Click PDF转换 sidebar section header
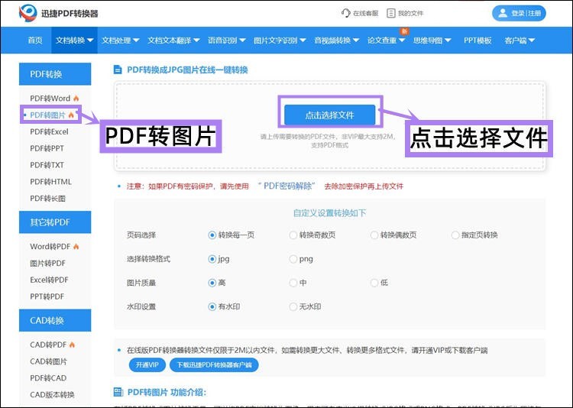This screenshot has height=408, width=573. point(55,74)
